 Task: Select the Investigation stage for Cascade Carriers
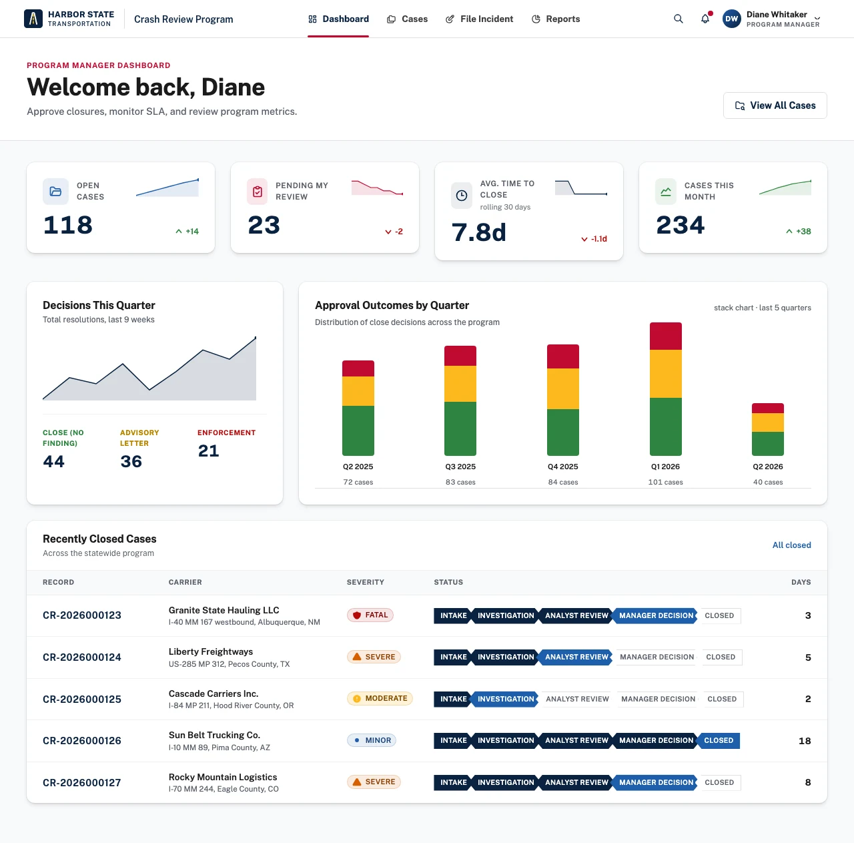pyautogui.click(x=505, y=699)
